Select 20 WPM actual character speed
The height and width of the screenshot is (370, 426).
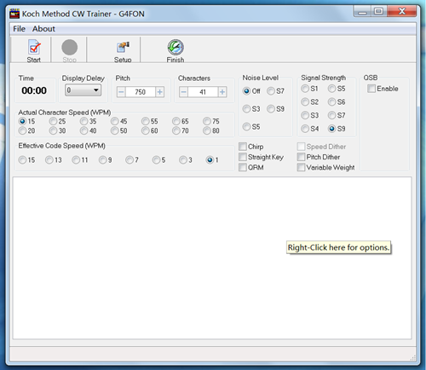coord(22,130)
